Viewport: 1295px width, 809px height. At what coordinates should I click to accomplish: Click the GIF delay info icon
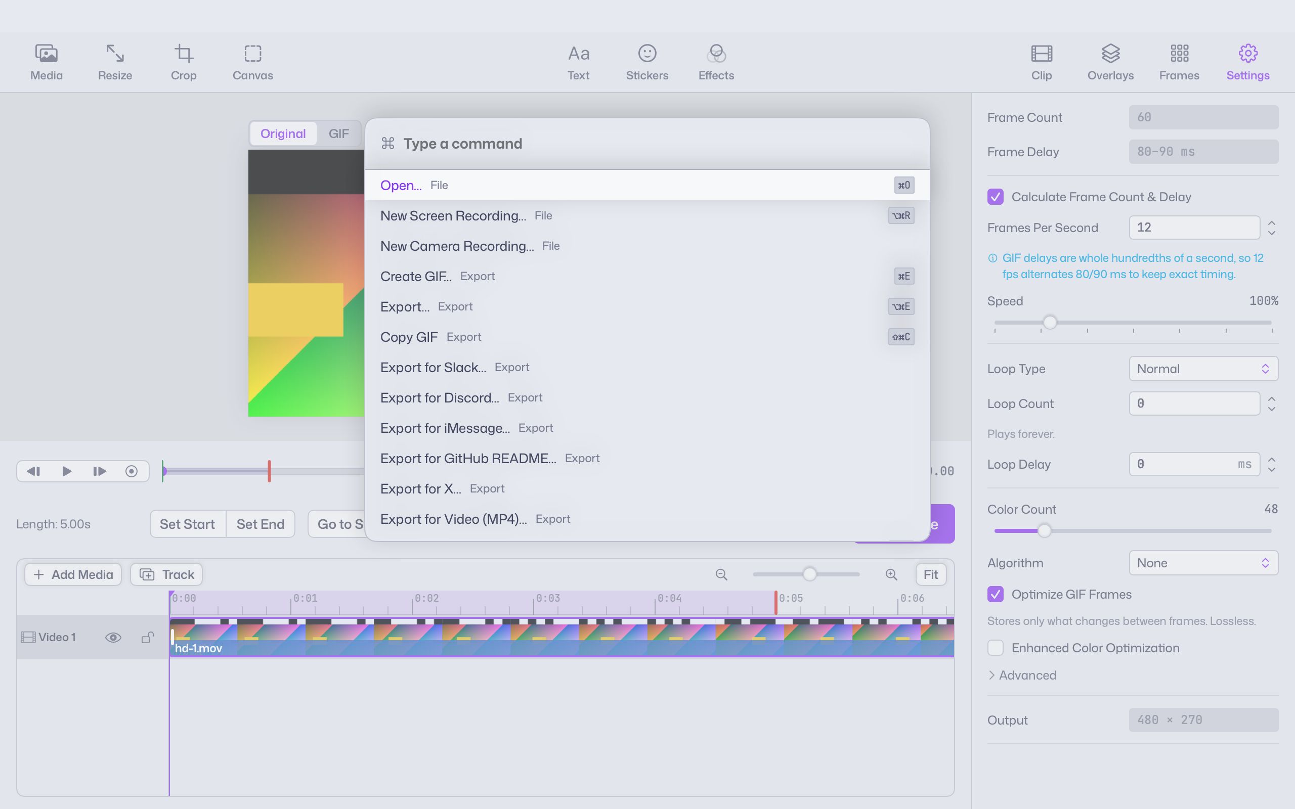point(992,258)
